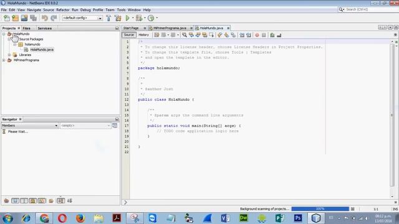Click the Toggle Bookmark icon
This screenshot has height=224, width=399.
click(x=233, y=35)
